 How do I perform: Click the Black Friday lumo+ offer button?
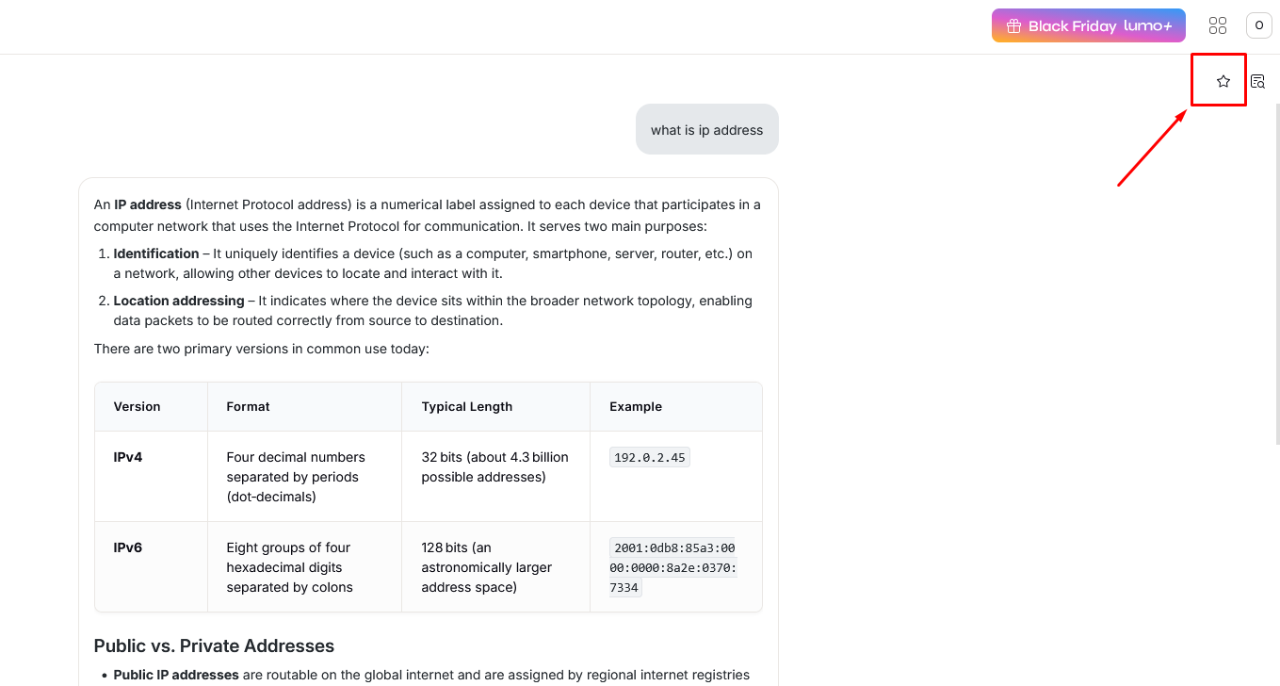click(x=1088, y=25)
